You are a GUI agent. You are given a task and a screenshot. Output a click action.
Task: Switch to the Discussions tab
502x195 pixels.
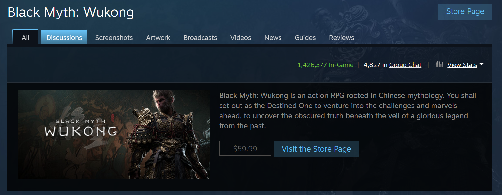(64, 37)
